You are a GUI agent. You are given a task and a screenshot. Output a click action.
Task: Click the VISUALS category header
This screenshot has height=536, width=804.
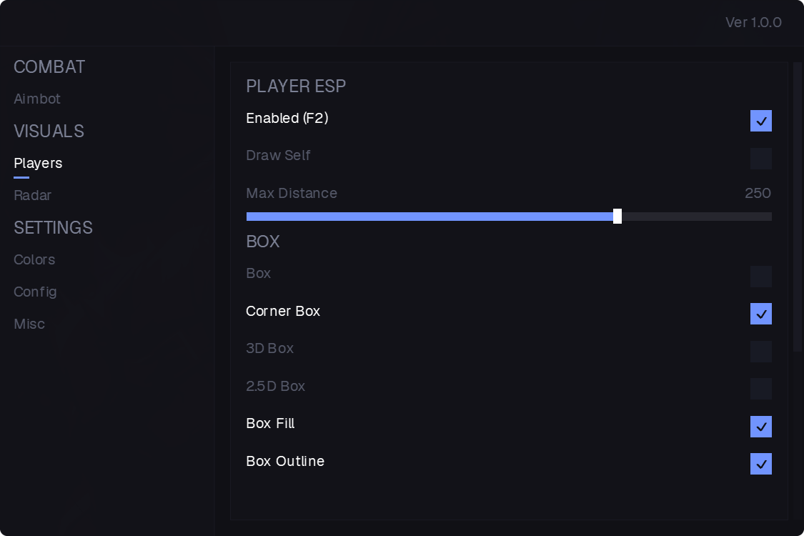point(49,131)
